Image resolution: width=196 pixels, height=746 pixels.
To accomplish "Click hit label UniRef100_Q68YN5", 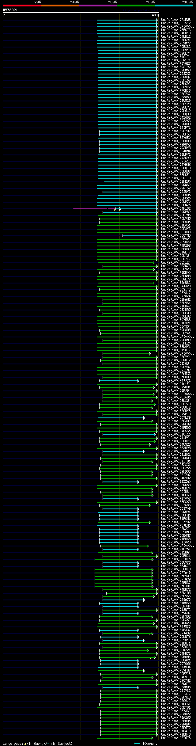I will [x=176, y=236].
